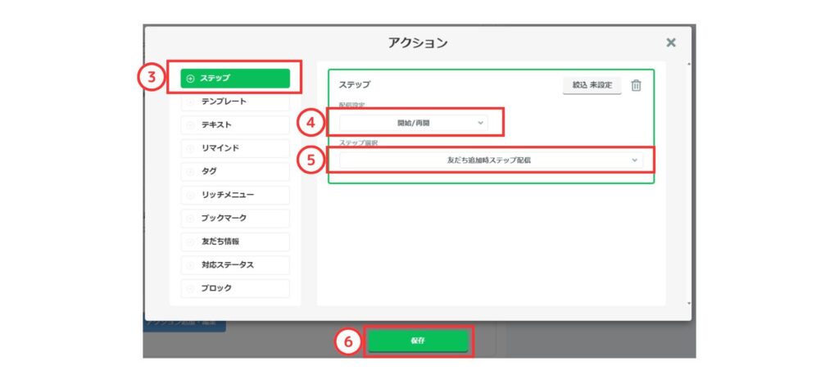Click the plus icon beside リッチメニュー

191,195
